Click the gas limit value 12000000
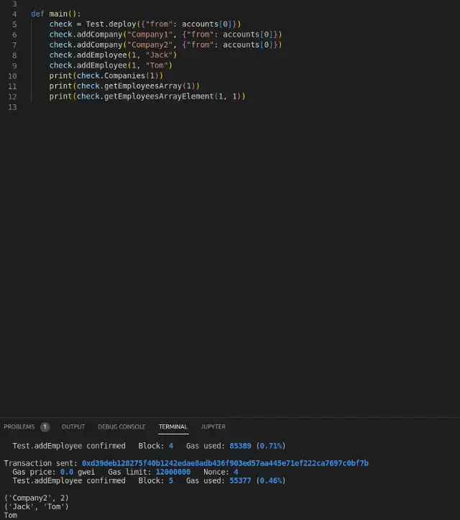 click(x=173, y=472)
